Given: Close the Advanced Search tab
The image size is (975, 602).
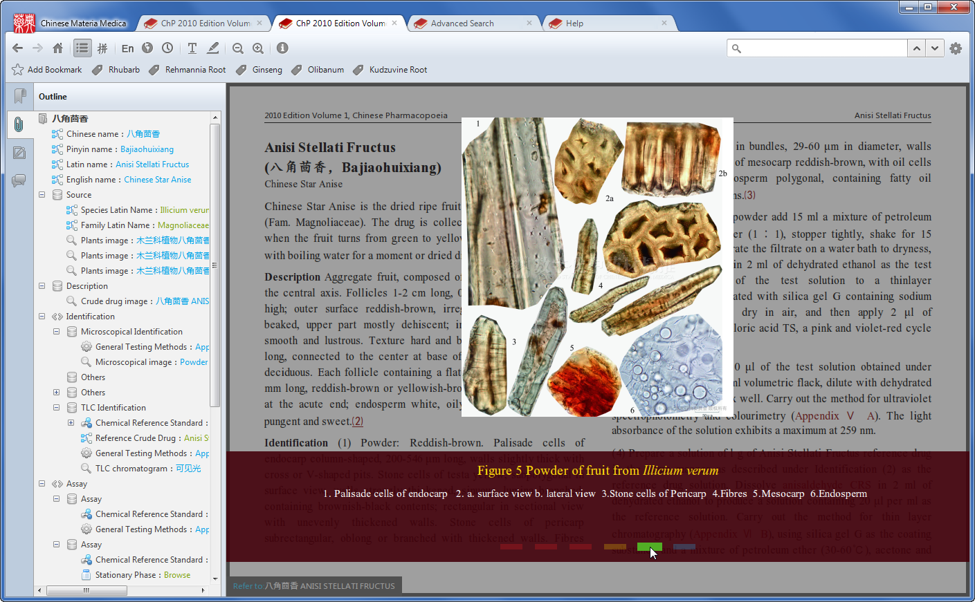Looking at the screenshot, I should tap(529, 23).
